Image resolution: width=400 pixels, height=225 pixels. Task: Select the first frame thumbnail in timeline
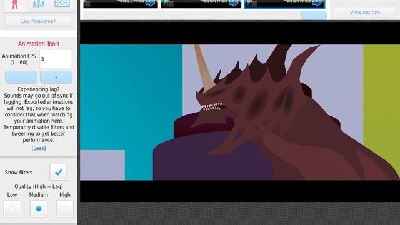[121, 4]
